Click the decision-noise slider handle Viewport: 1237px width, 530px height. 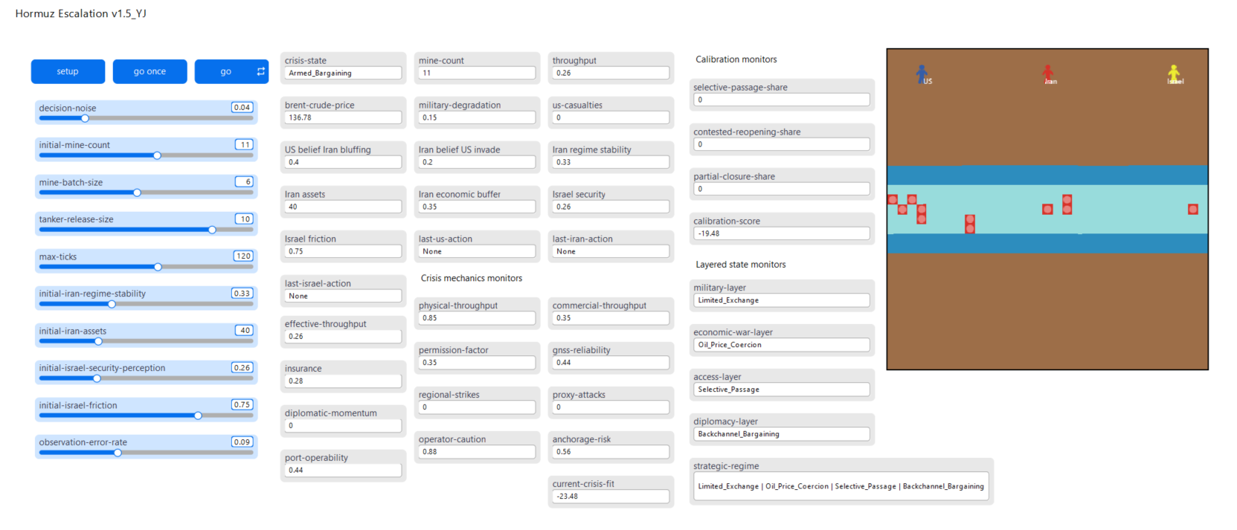(85, 118)
